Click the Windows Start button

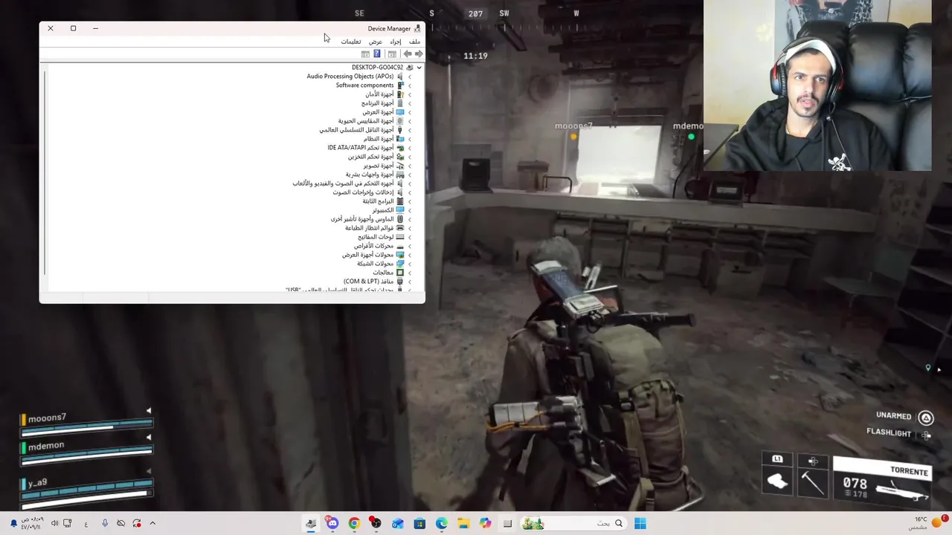click(x=640, y=523)
